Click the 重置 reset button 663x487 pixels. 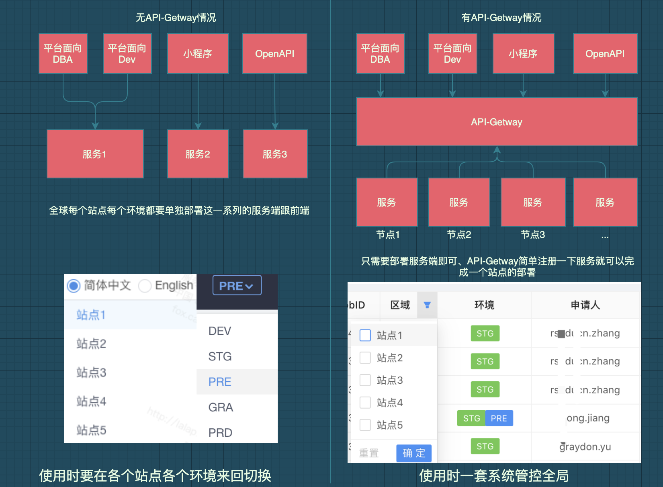[x=369, y=453]
